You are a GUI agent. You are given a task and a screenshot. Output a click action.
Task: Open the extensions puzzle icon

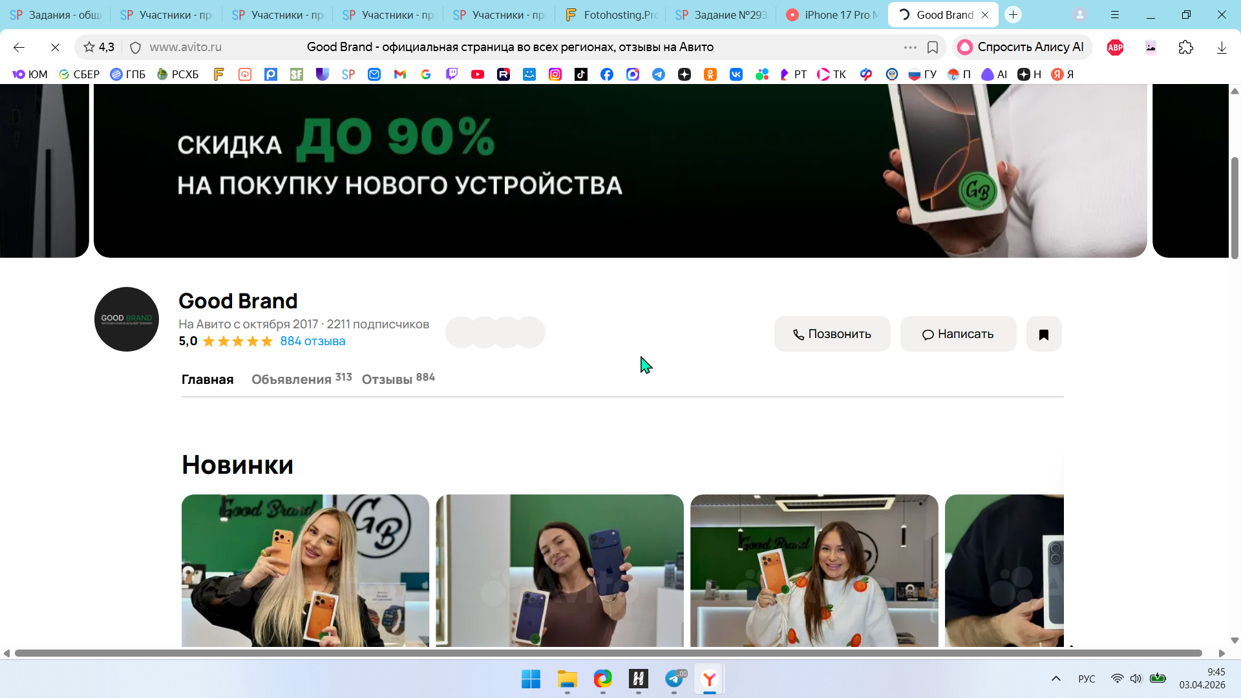coord(1186,47)
